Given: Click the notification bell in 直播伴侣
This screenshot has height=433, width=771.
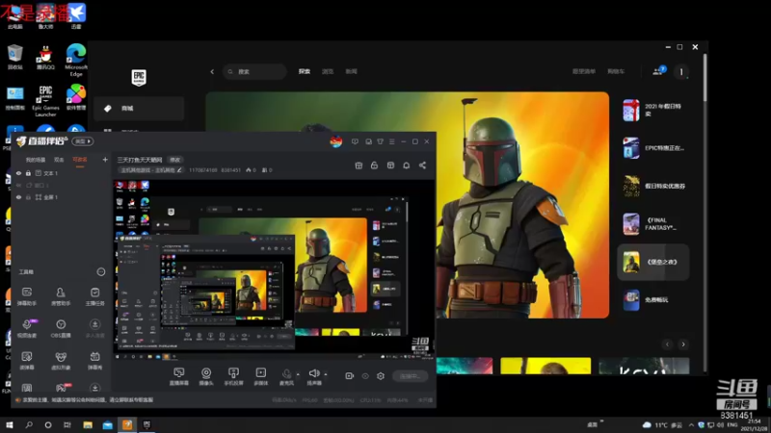Looking at the screenshot, I should tap(406, 166).
